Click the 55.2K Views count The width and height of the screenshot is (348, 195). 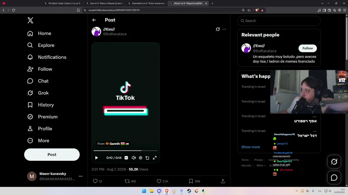(x=138, y=169)
